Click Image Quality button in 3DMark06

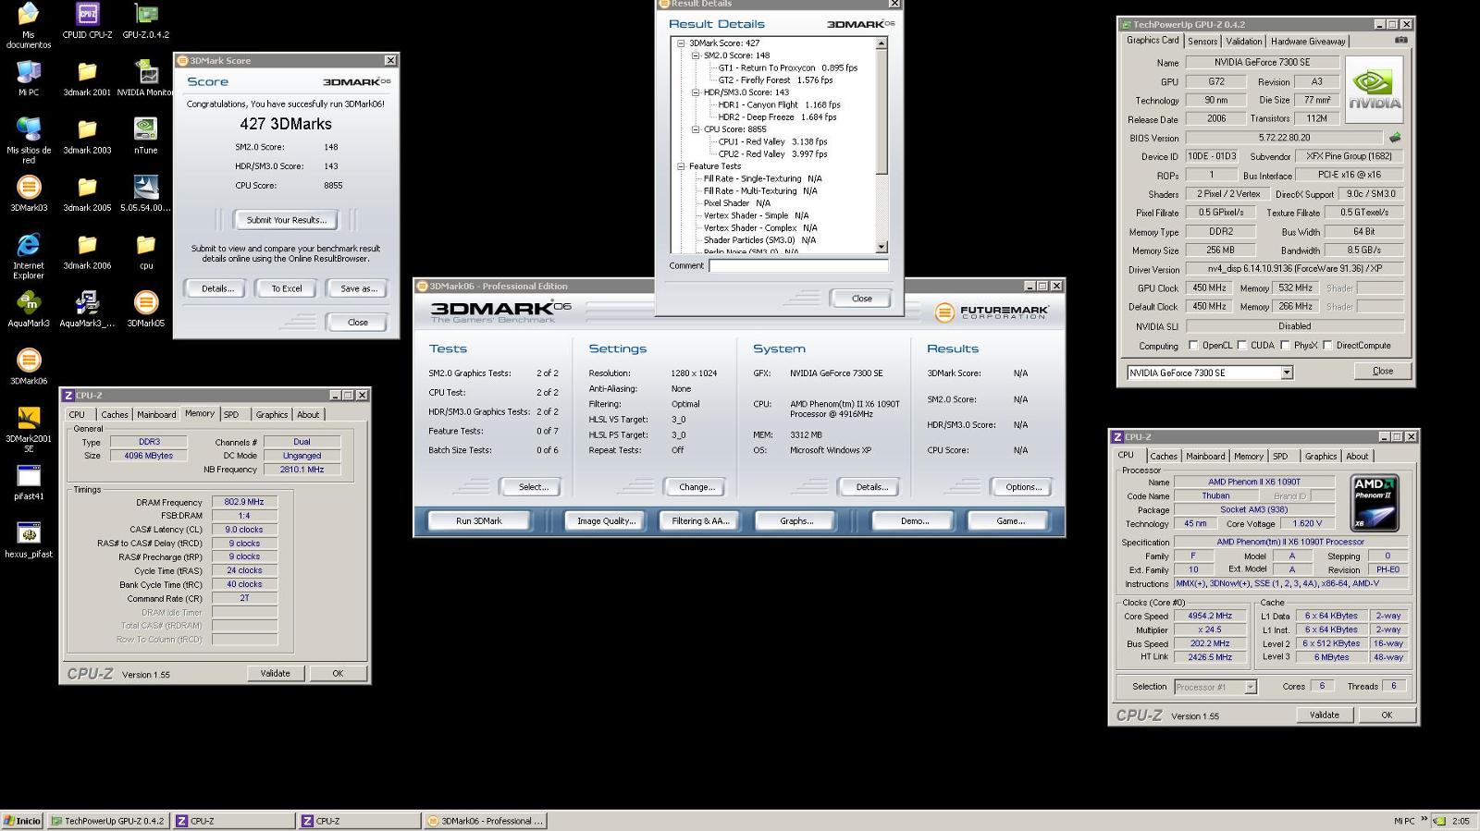[606, 521]
